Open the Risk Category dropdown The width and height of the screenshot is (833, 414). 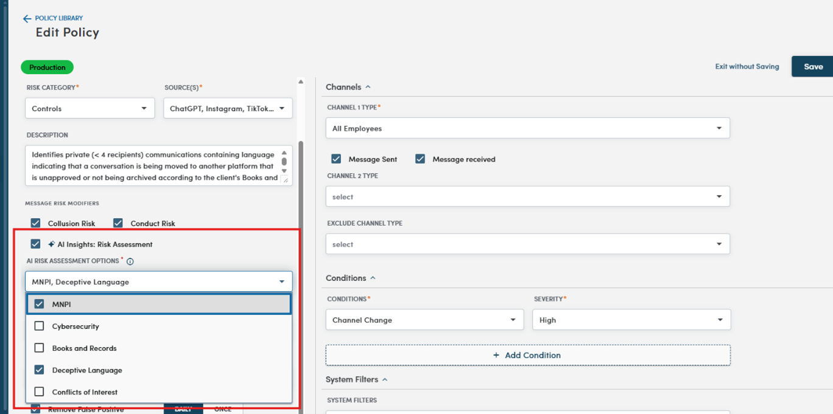point(89,109)
